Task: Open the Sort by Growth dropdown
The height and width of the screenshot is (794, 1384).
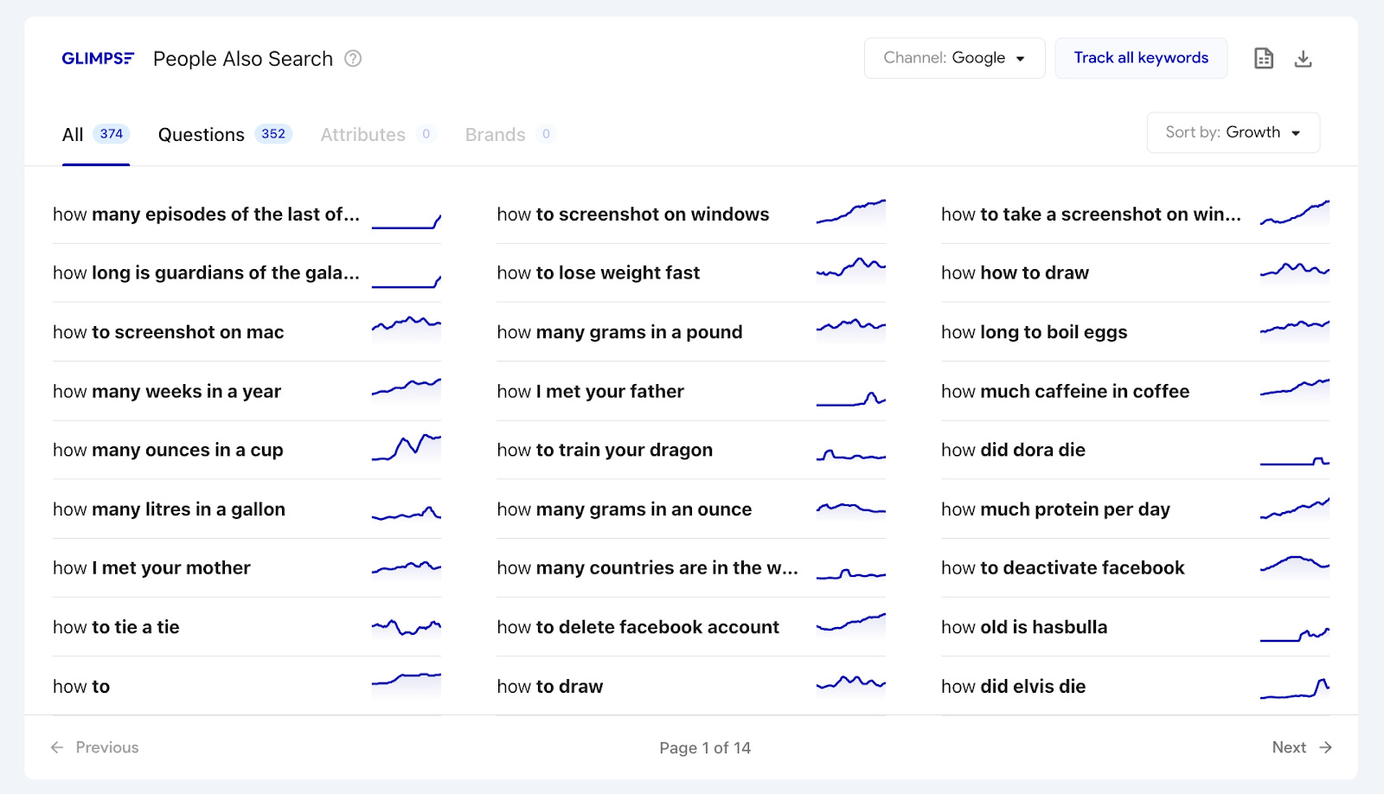Action: (x=1232, y=132)
